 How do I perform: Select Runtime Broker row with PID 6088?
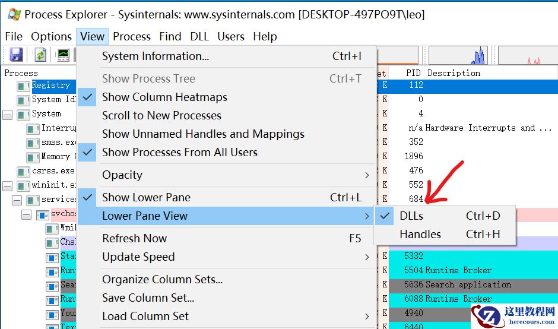pos(473,299)
